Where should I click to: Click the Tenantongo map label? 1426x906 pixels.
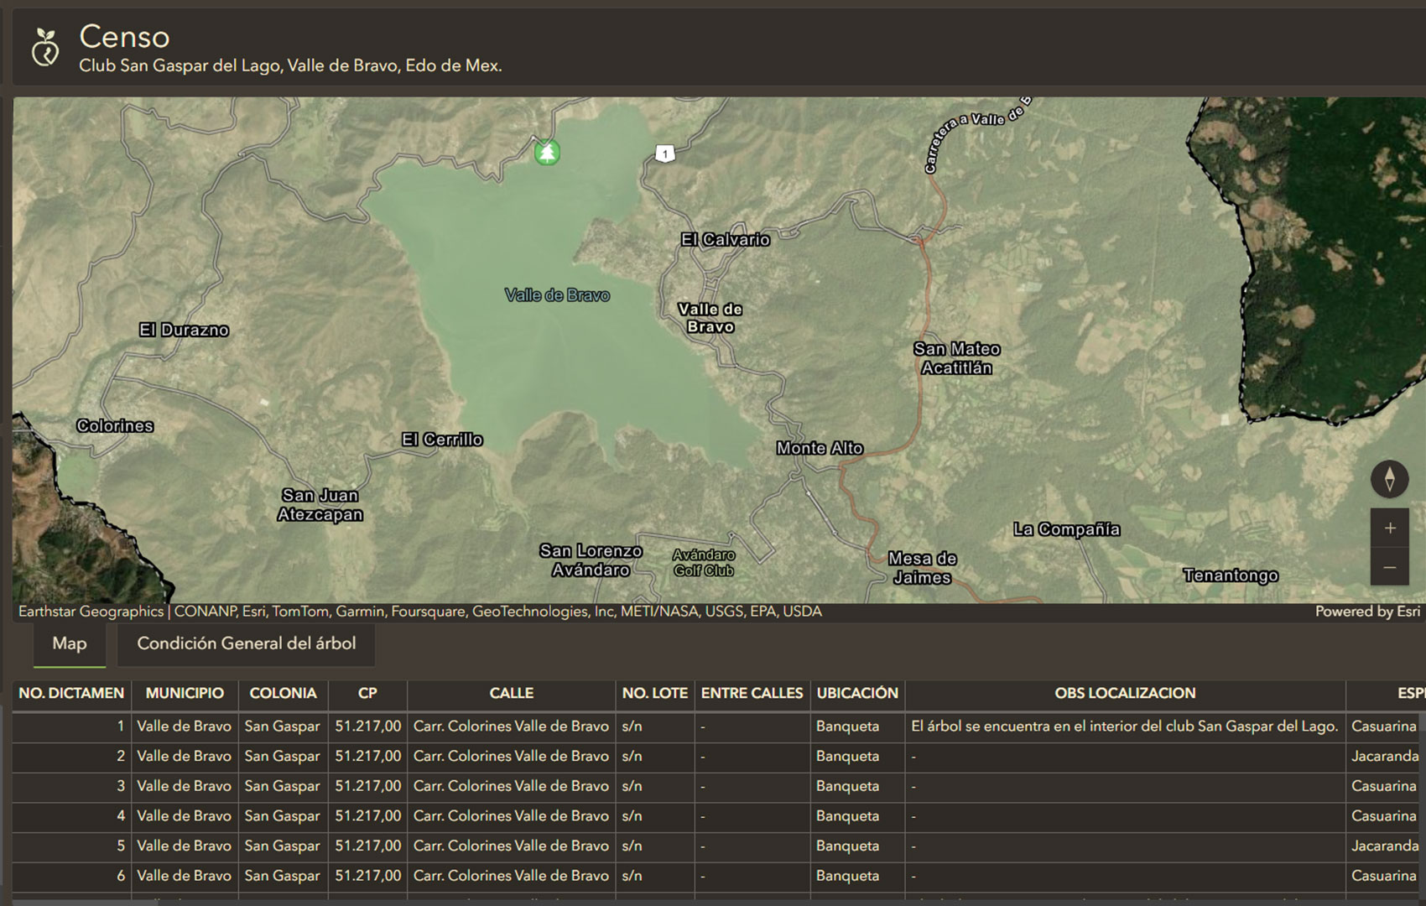coord(1231,575)
